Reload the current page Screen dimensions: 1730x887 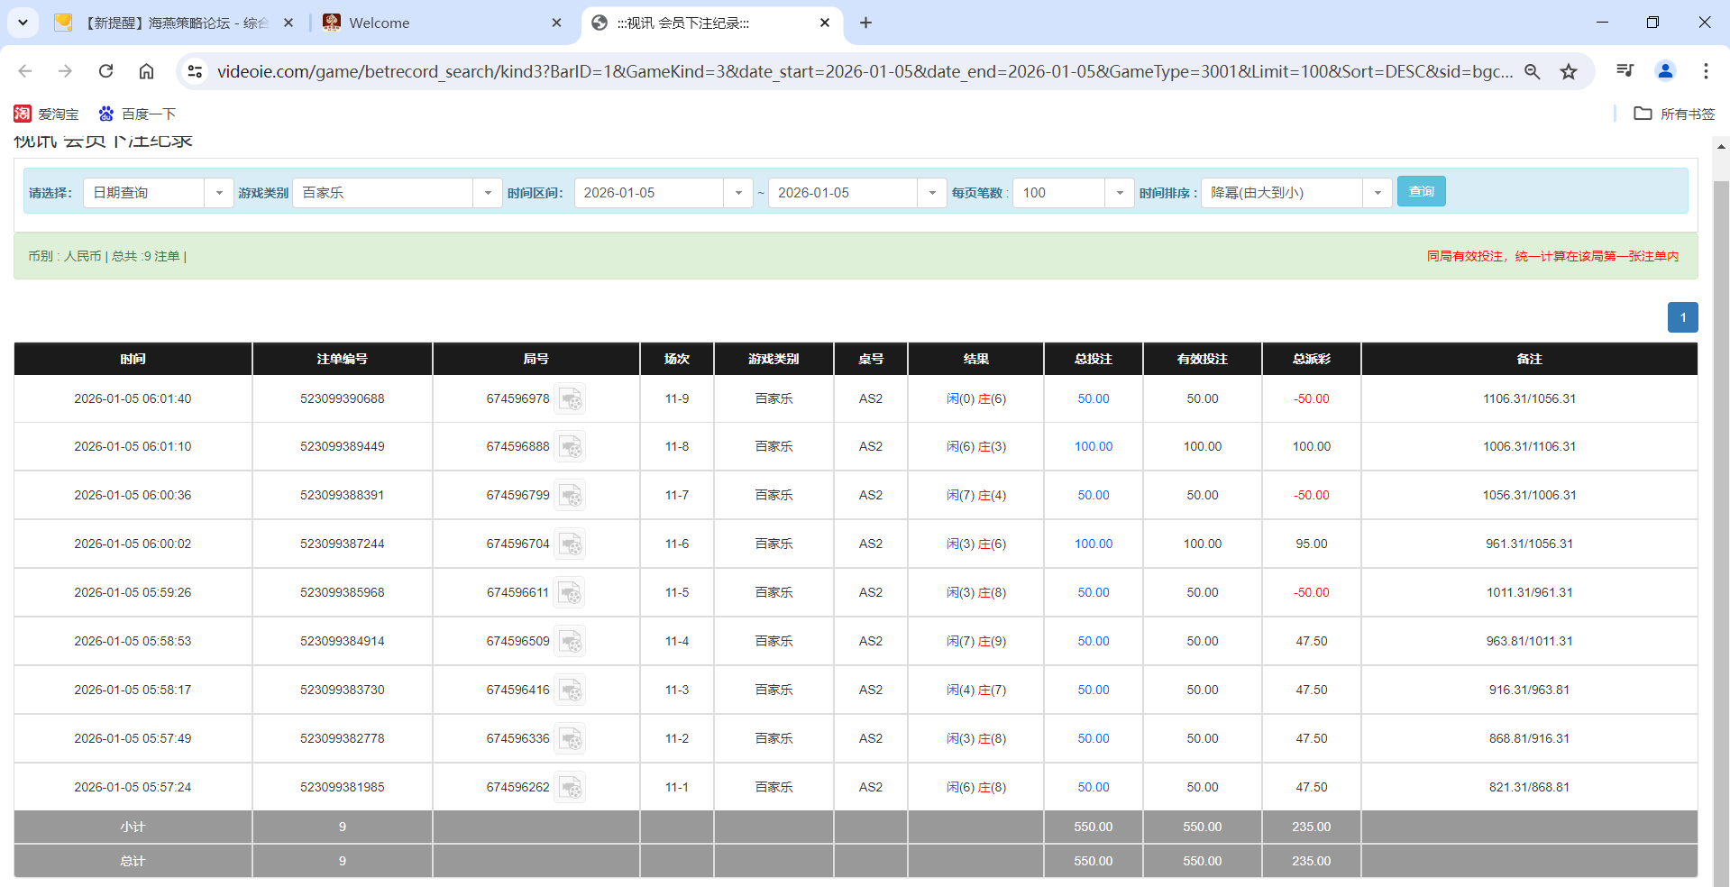coord(105,71)
